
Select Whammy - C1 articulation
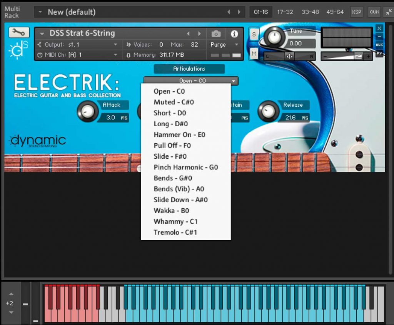[x=186, y=221]
